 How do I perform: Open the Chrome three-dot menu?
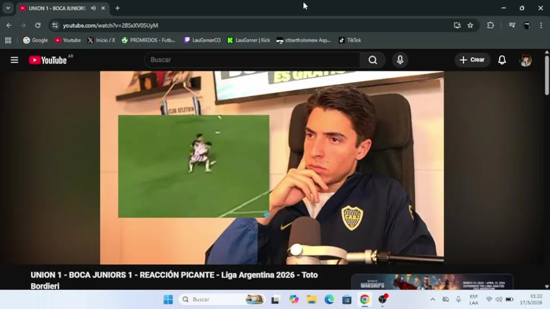[x=541, y=25]
